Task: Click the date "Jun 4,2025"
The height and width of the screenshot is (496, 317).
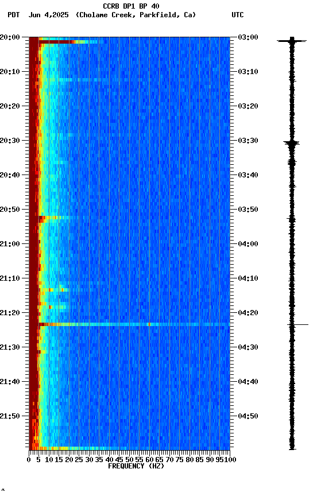Action: pyautogui.click(x=48, y=15)
